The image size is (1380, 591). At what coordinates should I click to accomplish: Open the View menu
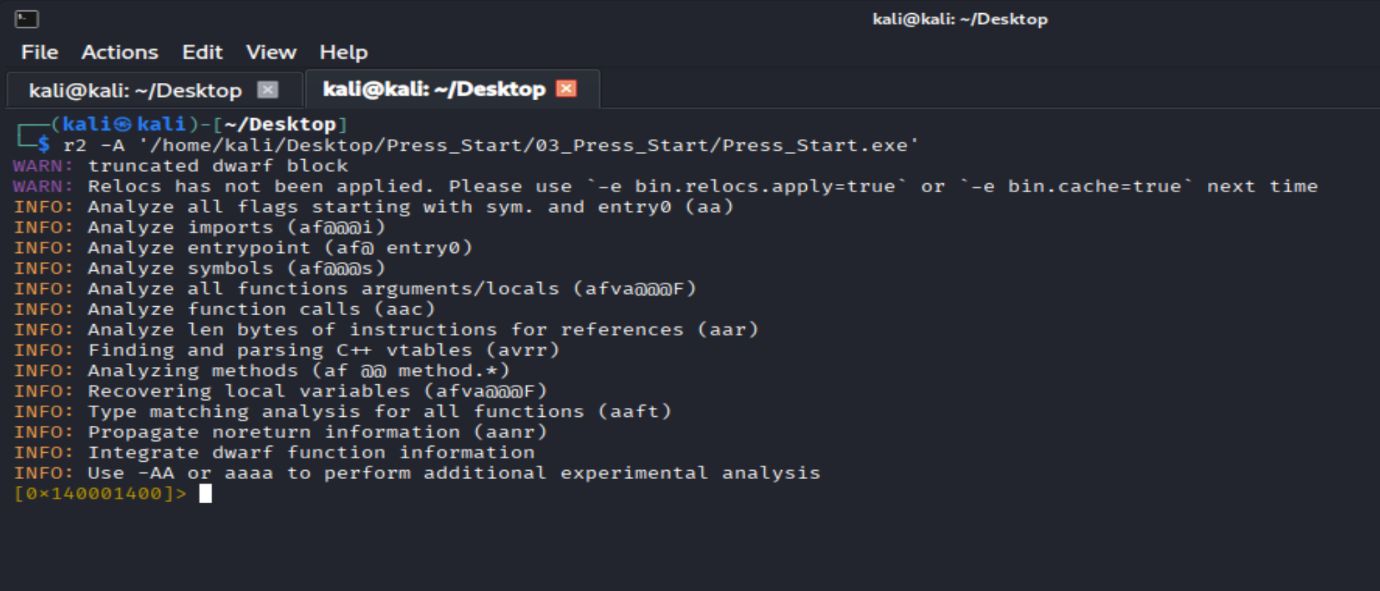coord(271,53)
